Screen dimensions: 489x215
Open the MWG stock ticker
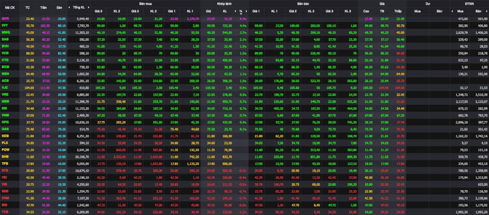(x=6, y=32)
